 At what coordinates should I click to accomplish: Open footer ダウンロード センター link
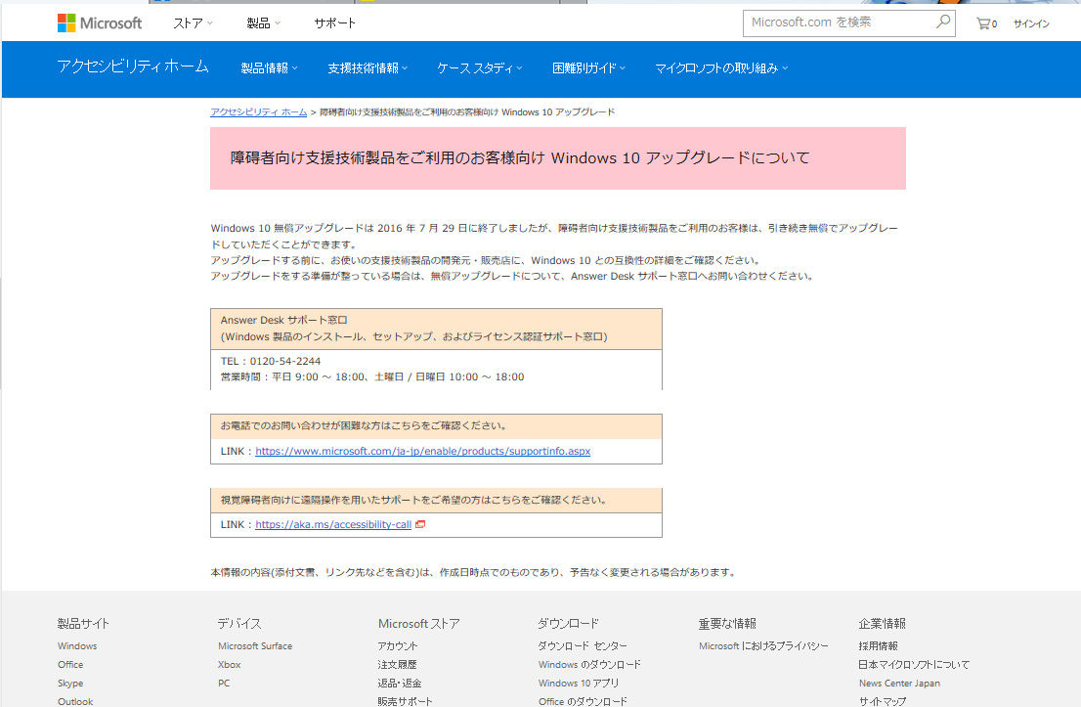(x=583, y=646)
